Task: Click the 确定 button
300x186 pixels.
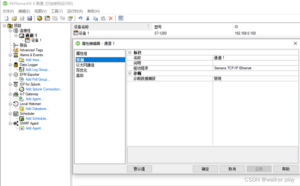Action: tap(205, 169)
